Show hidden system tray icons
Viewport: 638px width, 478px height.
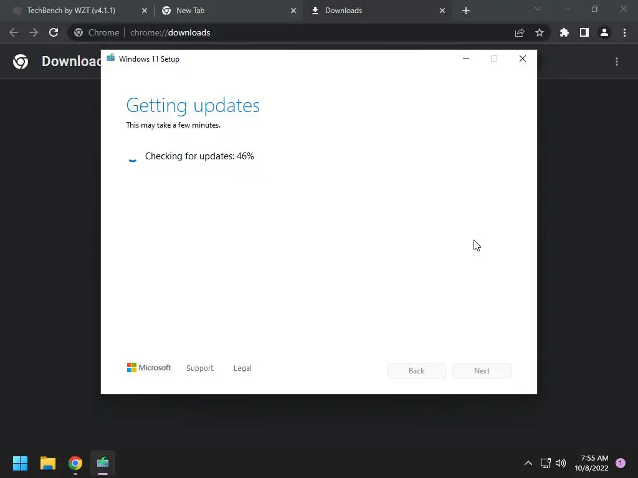528,463
